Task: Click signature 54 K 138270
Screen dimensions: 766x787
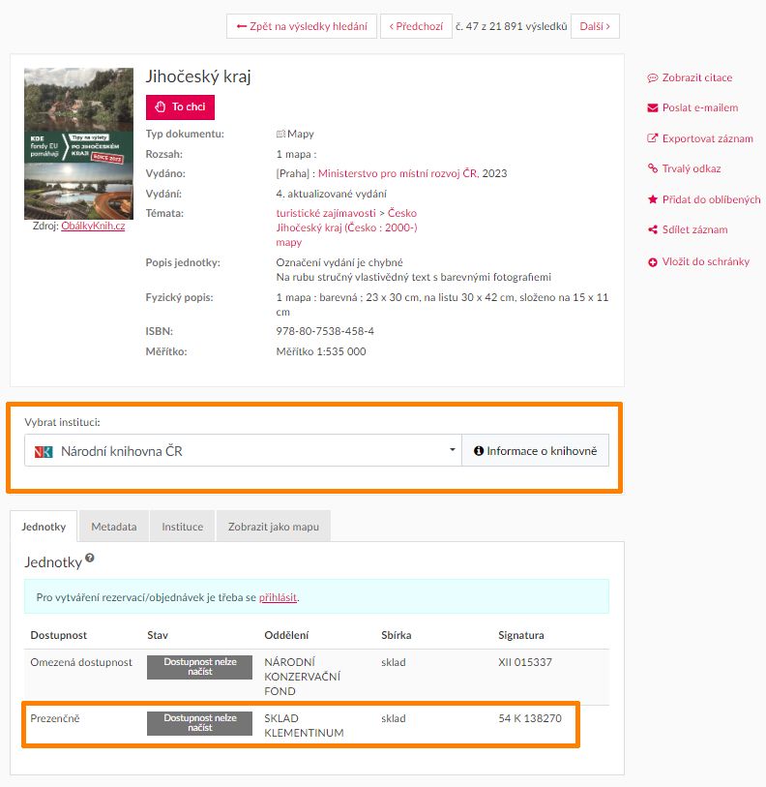Action: (530, 718)
